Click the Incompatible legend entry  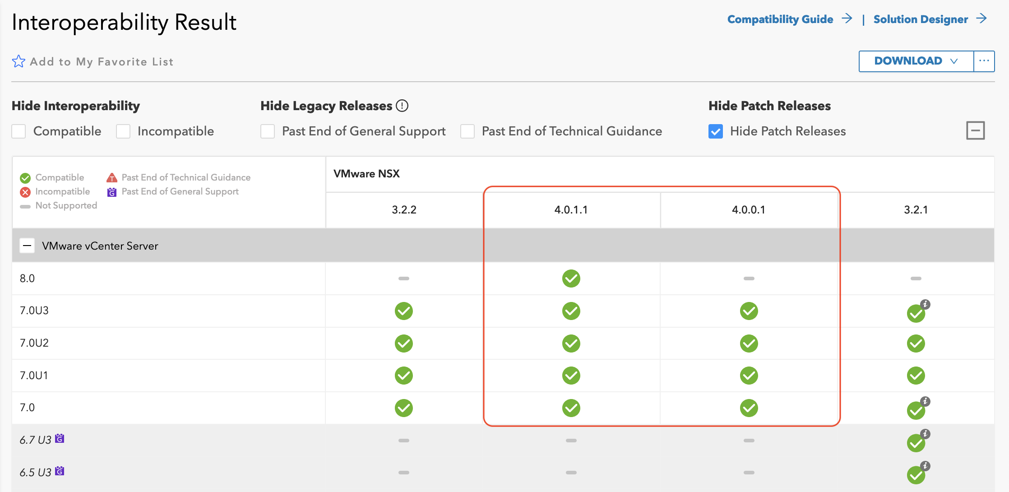55,192
